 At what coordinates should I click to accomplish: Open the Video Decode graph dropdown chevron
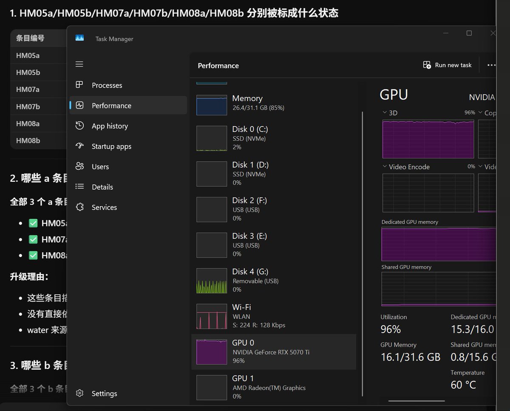click(480, 167)
